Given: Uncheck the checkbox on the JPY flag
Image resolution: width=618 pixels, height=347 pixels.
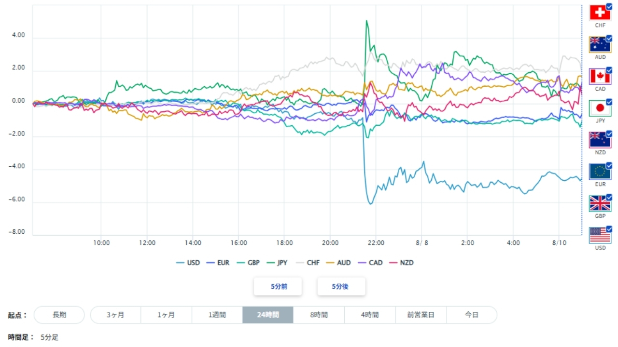Looking at the screenshot, I should [x=609, y=102].
